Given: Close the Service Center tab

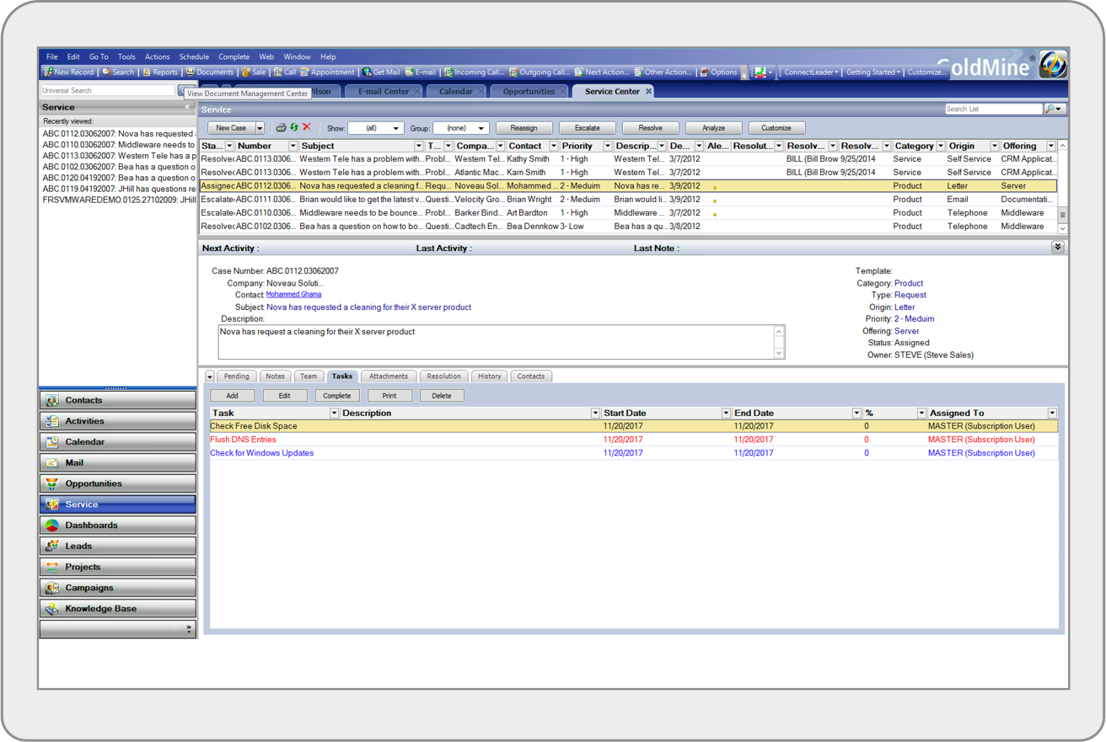Looking at the screenshot, I should click(649, 91).
